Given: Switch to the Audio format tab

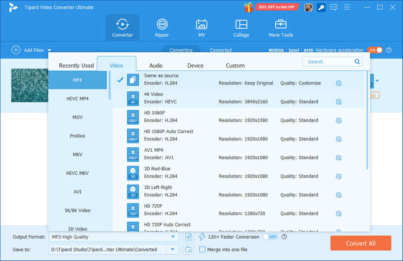Looking at the screenshot, I should (155, 66).
